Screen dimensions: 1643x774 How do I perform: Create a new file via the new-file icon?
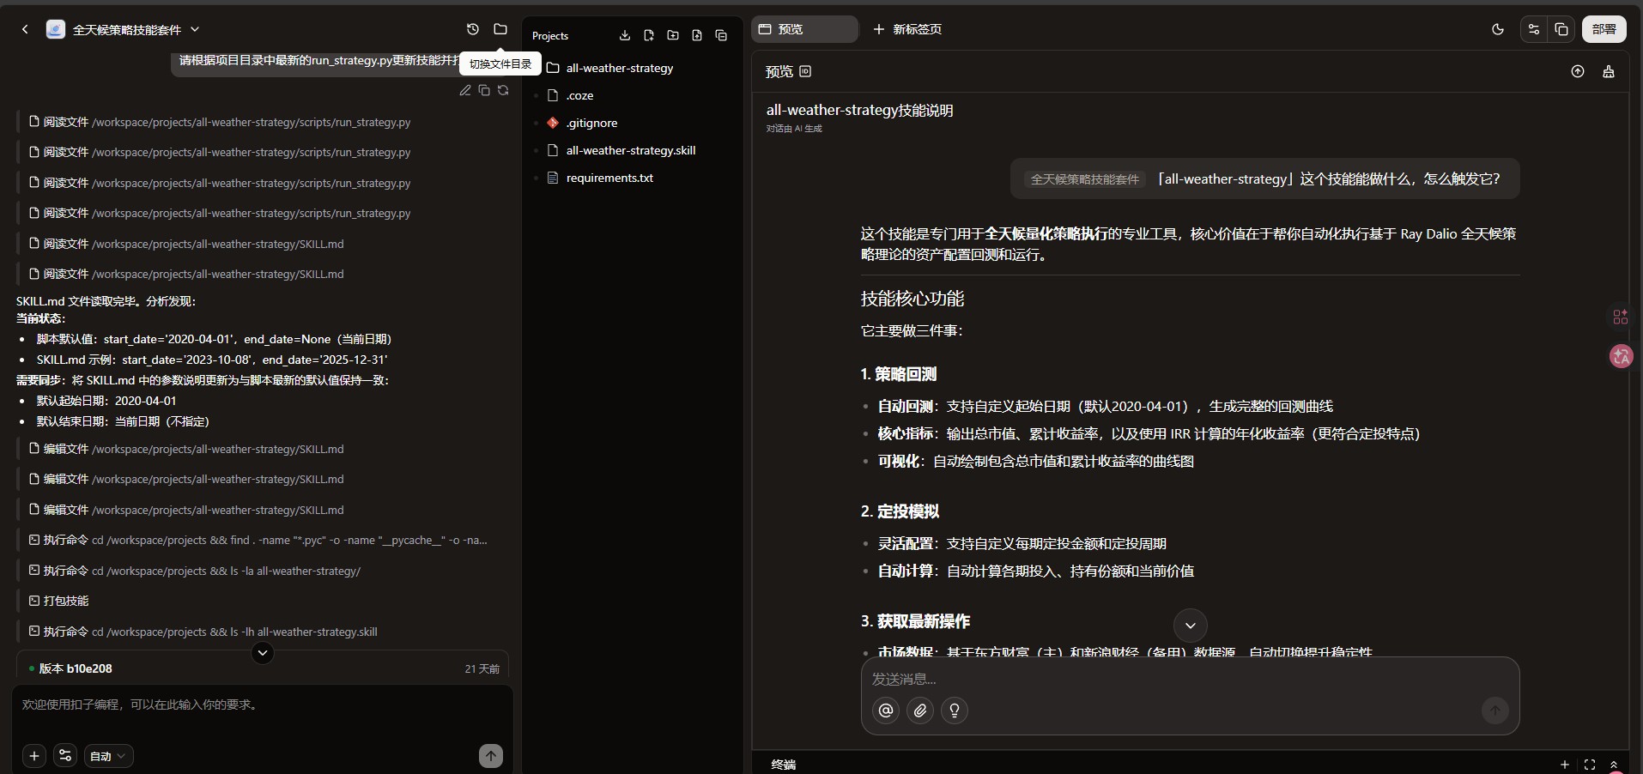[x=649, y=35]
